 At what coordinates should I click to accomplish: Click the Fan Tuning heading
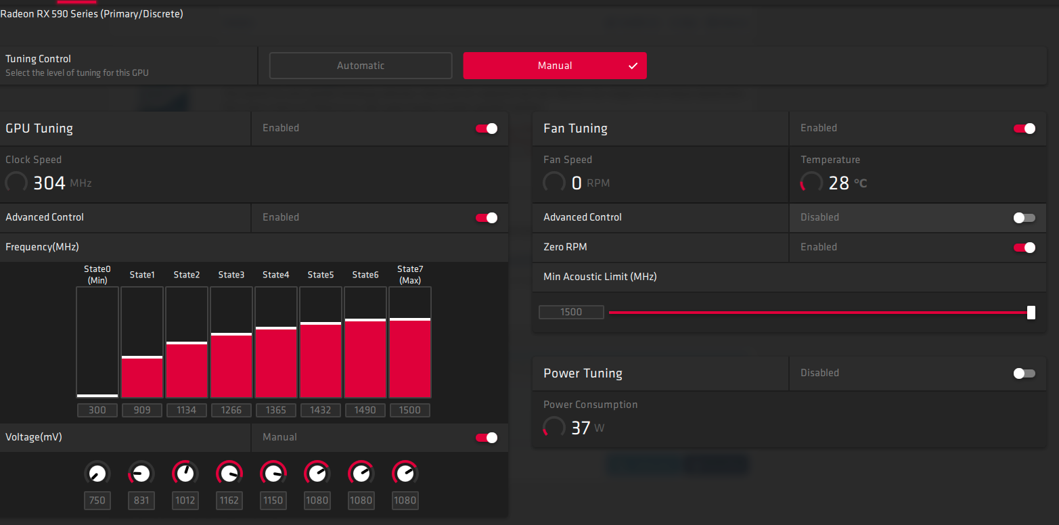pyautogui.click(x=575, y=129)
